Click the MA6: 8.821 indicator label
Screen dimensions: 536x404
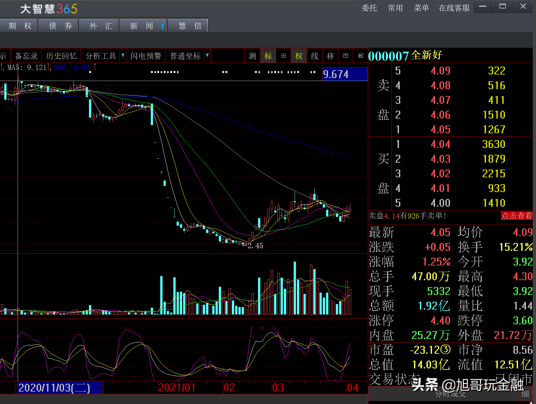coord(75,68)
